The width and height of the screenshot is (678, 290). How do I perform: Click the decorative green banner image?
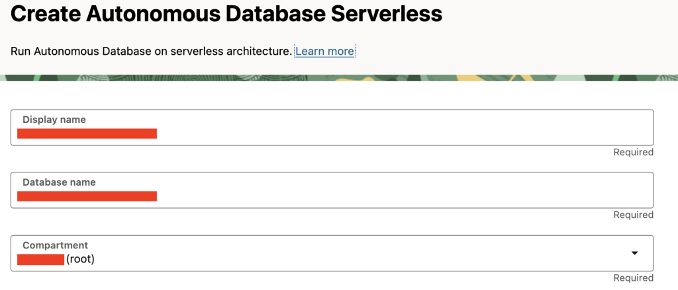point(339,78)
